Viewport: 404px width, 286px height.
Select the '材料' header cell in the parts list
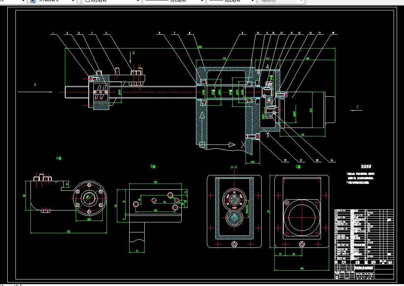pyautogui.click(x=374, y=262)
